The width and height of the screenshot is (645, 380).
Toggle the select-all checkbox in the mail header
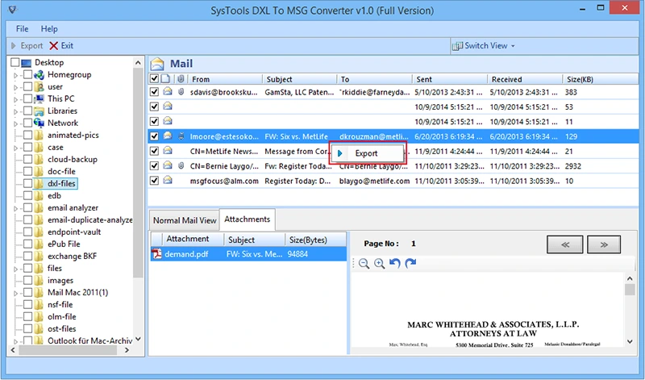click(154, 78)
